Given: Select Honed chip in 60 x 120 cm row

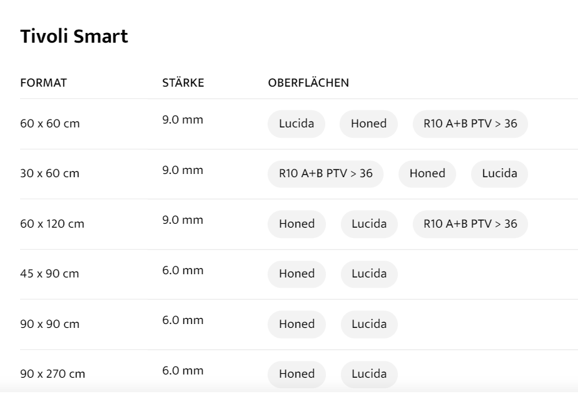Looking at the screenshot, I should pyautogui.click(x=297, y=224).
